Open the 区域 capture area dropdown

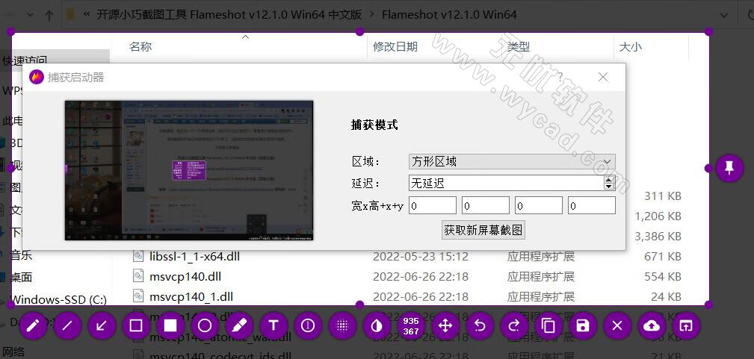coord(512,161)
